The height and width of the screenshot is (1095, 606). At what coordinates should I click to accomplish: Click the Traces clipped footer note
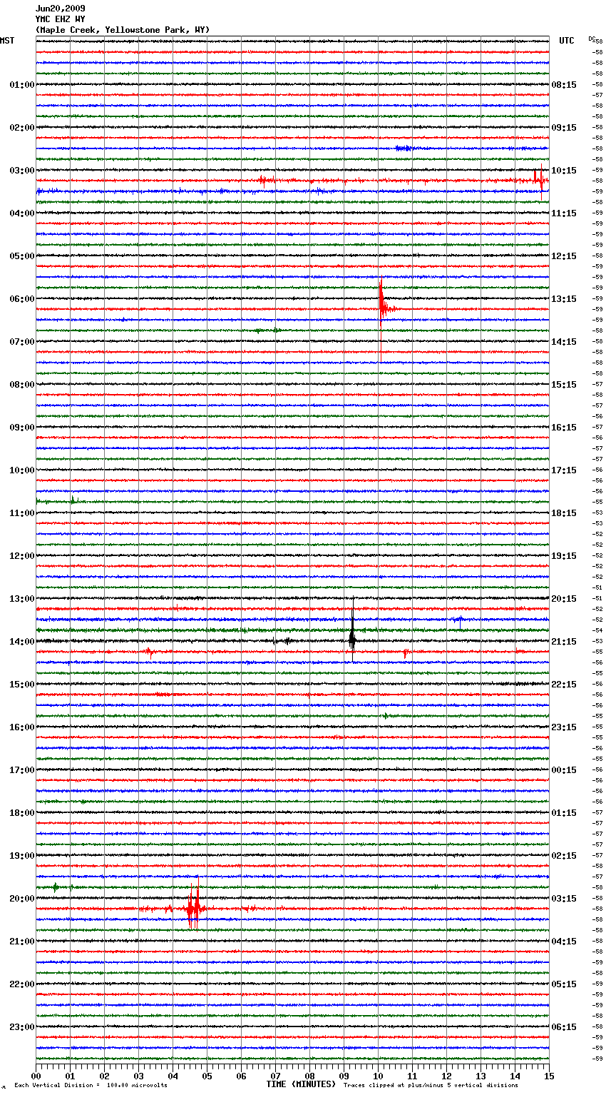(431, 1086)
